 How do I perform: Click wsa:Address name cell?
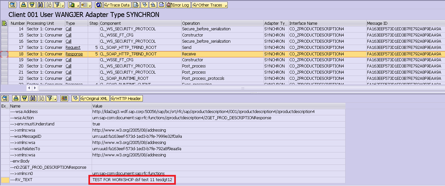[51, 112]
